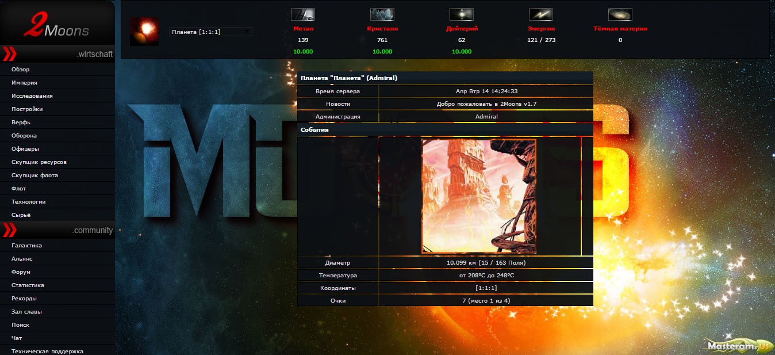Open the planet selector dropdown [1:1:1]
This screenshot has width=775, height=355.
click(x=210, y=32)
